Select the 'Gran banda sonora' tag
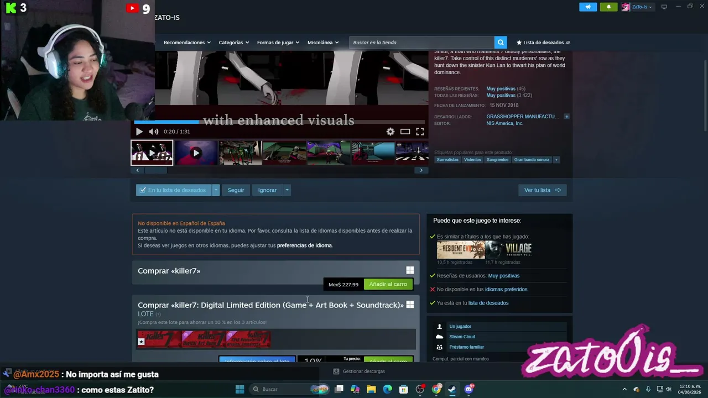This screenshot has height=398, width=708. pyautogui.click(x=532, y=160)
